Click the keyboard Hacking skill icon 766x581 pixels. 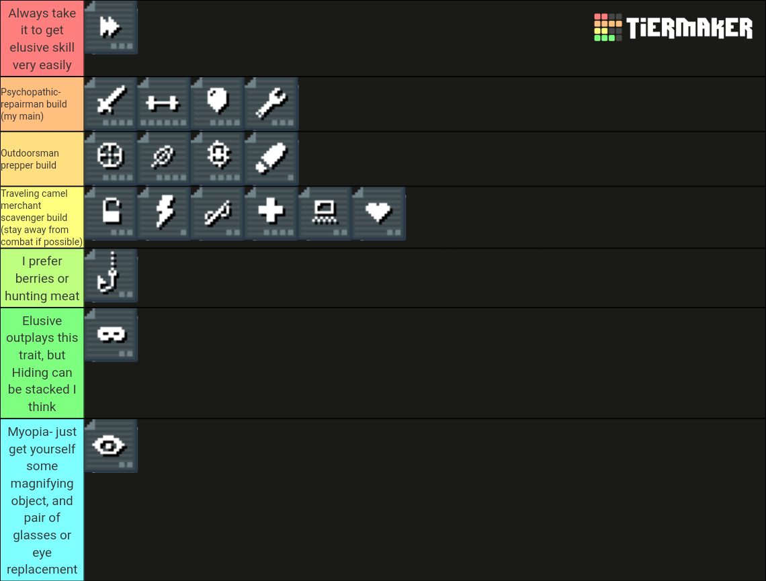click(x=324, y=213)
